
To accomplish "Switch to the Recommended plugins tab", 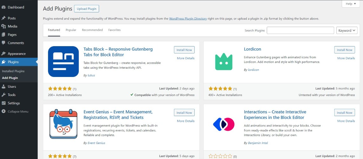I will point(92,30).
